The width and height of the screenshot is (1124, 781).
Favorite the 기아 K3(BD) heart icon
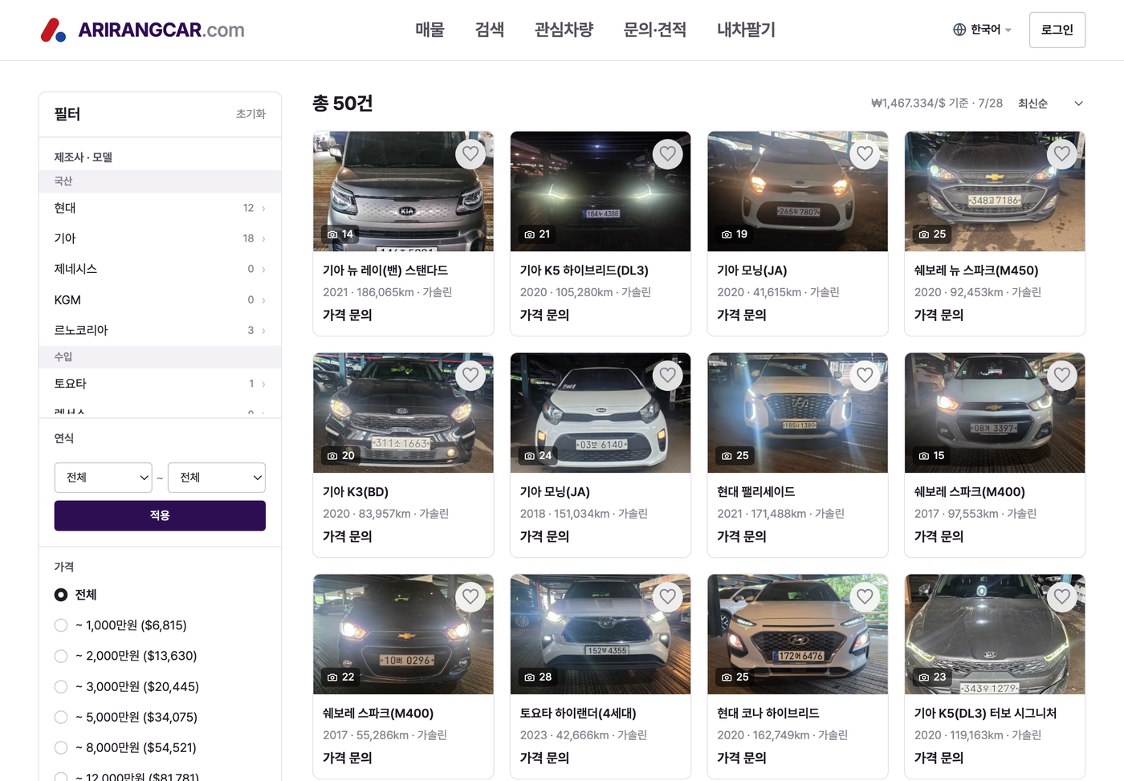click(470, 376)
